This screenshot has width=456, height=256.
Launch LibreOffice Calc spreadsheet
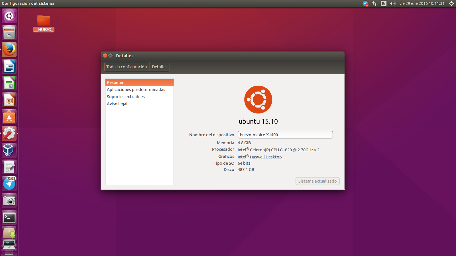[x=9, y=83]
